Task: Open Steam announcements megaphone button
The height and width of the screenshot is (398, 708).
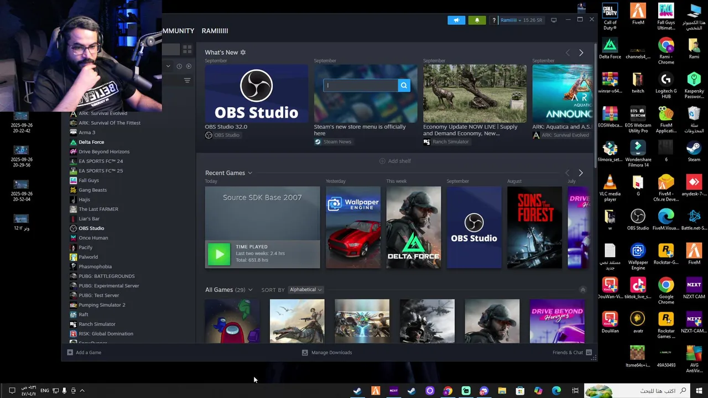Action: (x=456, y=20)
